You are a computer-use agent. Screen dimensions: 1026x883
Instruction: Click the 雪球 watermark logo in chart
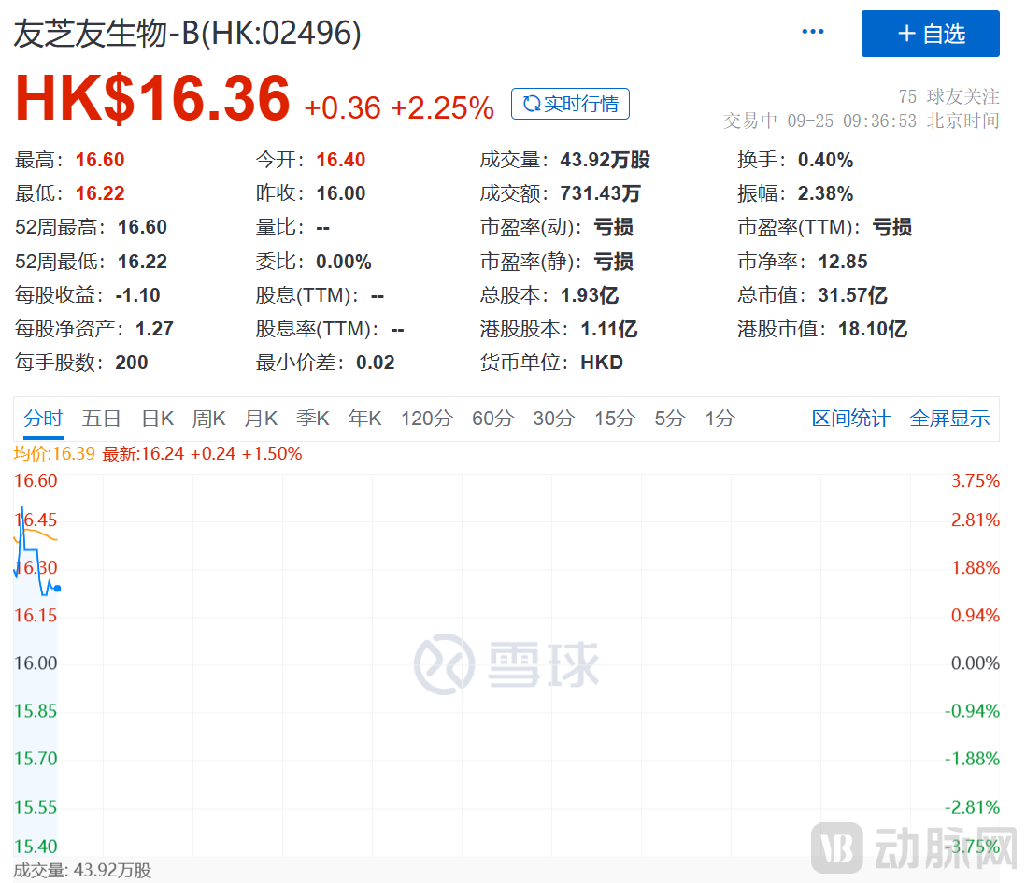click(506, 664)
